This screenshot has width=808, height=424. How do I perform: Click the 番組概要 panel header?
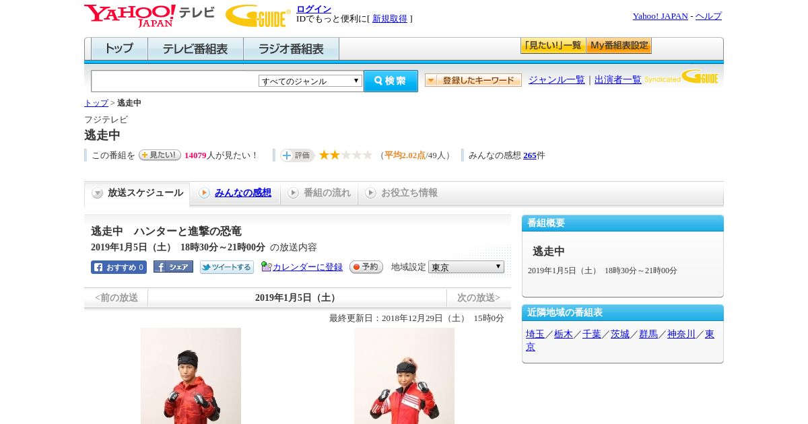point(623,223)
